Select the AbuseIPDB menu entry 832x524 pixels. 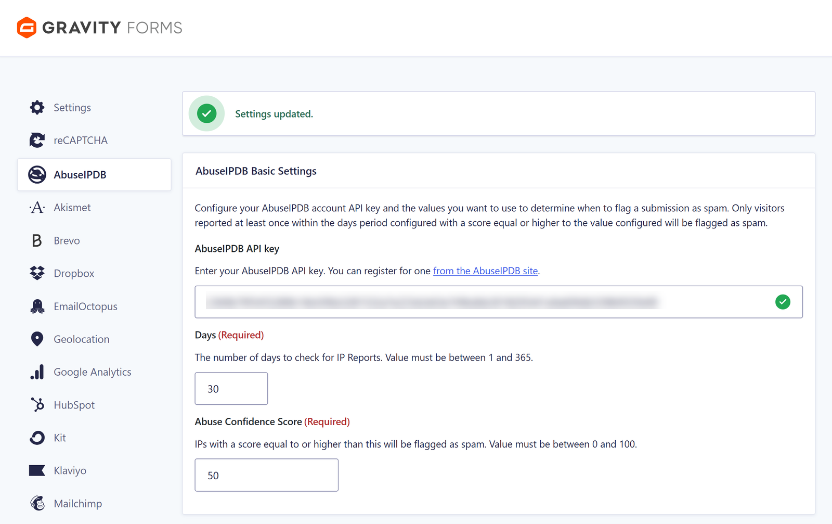[94, 175]
